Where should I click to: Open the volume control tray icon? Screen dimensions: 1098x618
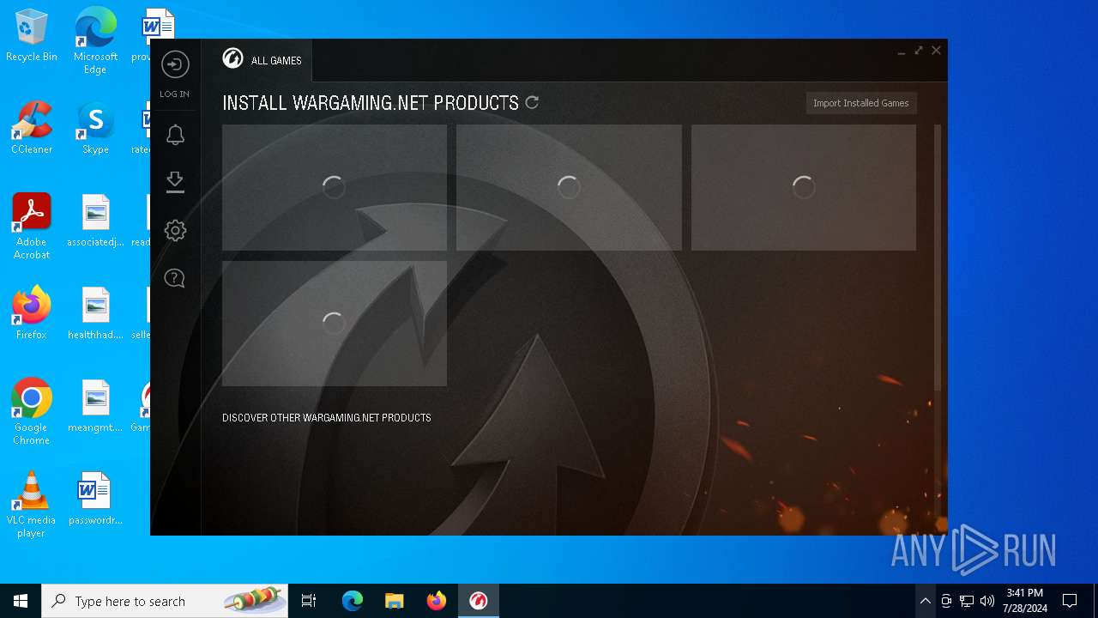coord(987,601)
